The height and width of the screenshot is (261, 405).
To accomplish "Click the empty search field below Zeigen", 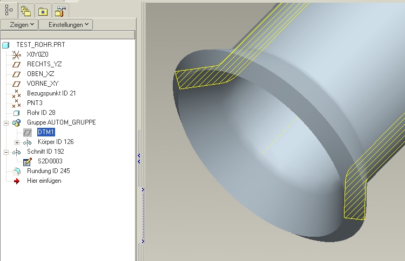I will click(x=67, y=35).
